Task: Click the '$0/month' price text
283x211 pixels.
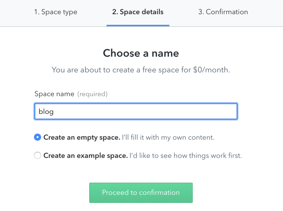Action: click(x=211, y=70)
